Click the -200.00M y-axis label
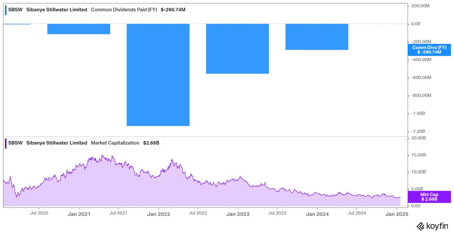Image resolution: width=454 pixels, height=234 pixels. [x=421, y=42]
